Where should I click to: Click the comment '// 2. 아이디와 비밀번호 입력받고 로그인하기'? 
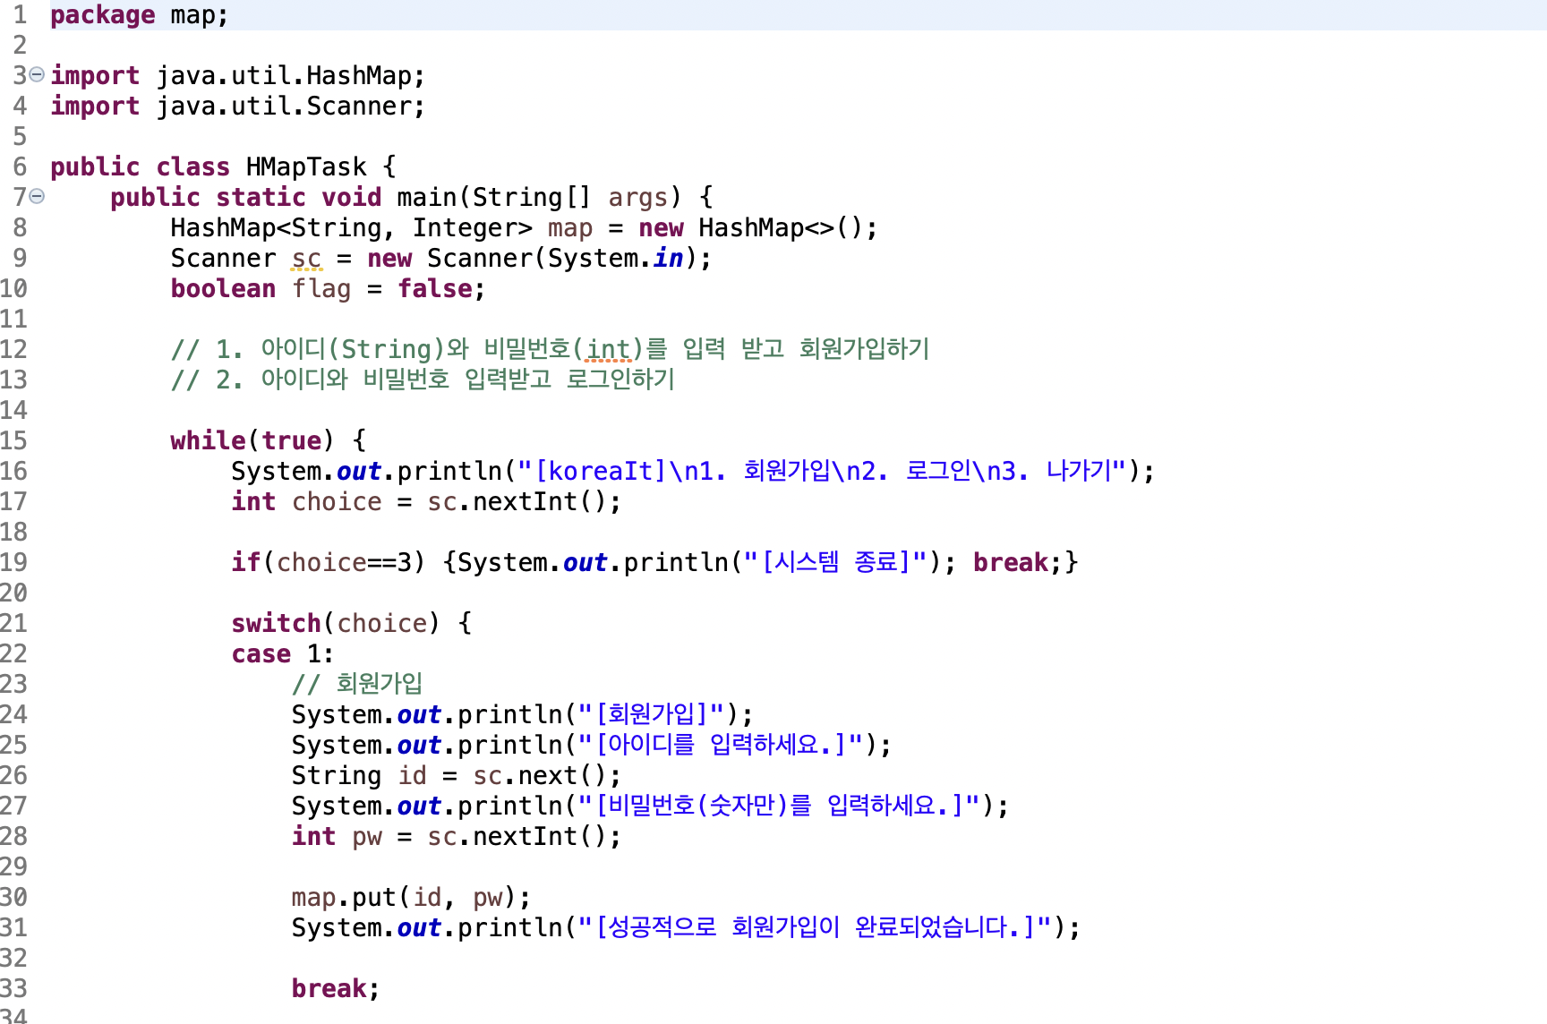423,380
